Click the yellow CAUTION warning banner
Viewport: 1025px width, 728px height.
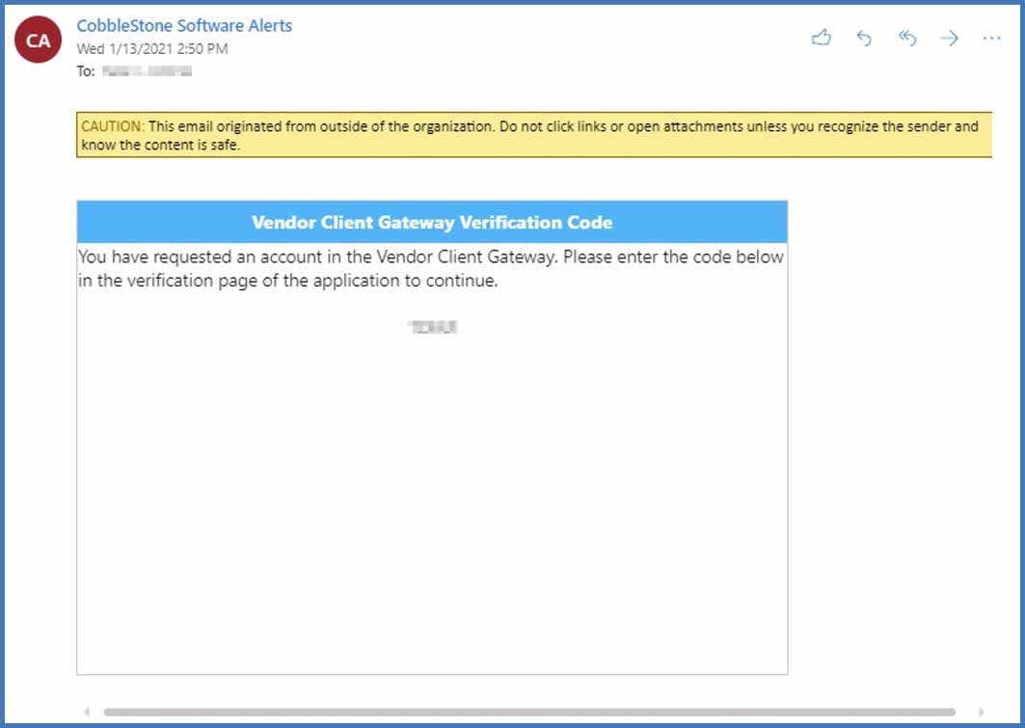click(x=534, y=135)
